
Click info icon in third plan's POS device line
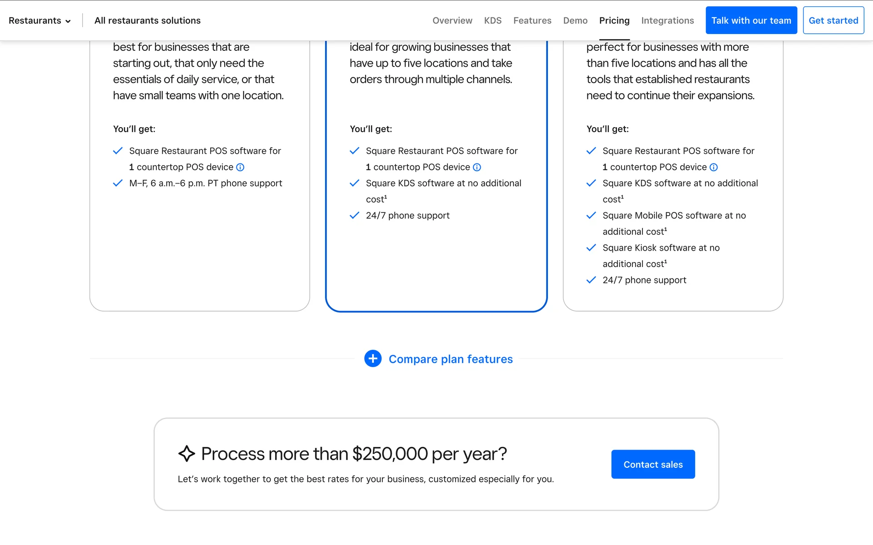coord(713,167)
